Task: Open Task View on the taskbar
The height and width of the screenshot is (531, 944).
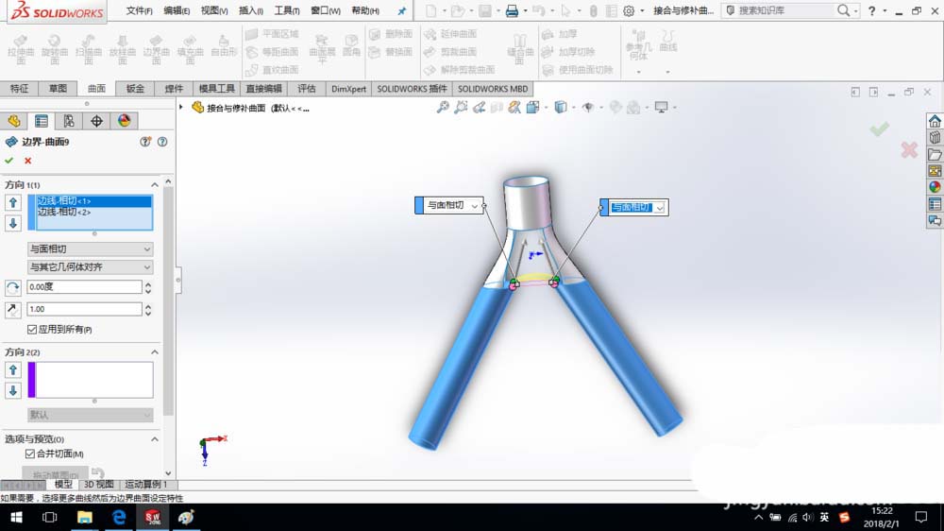Action: (x=50, y=517)
